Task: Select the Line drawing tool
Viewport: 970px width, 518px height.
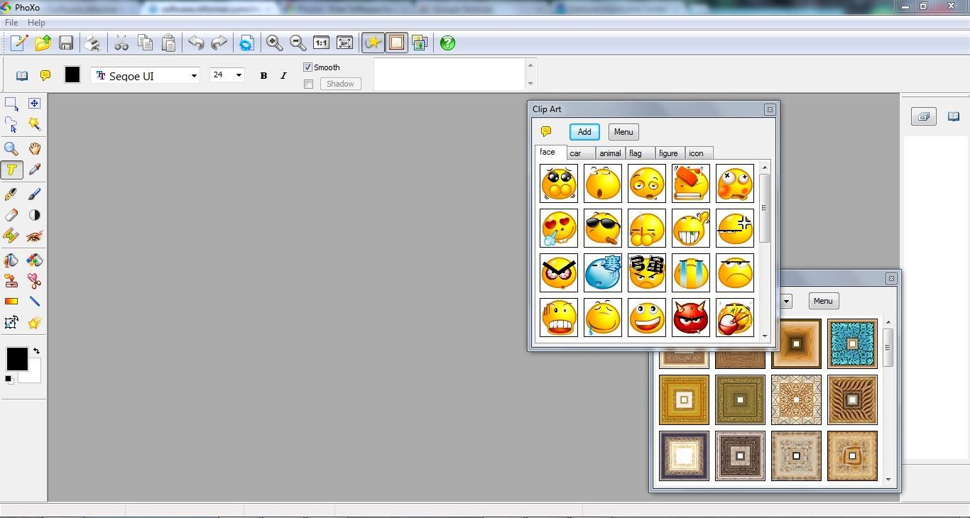Action: coord(34,302)
